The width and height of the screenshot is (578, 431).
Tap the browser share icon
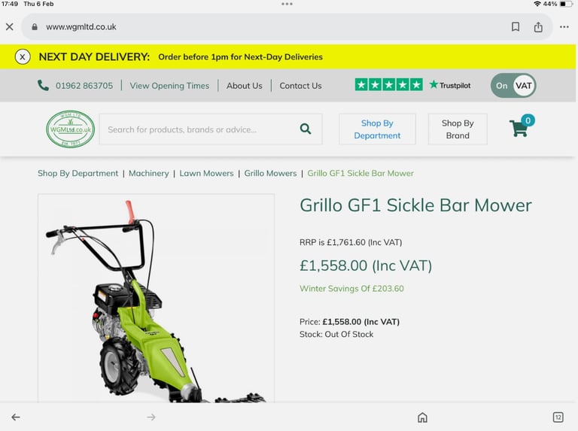coord(538,27)
